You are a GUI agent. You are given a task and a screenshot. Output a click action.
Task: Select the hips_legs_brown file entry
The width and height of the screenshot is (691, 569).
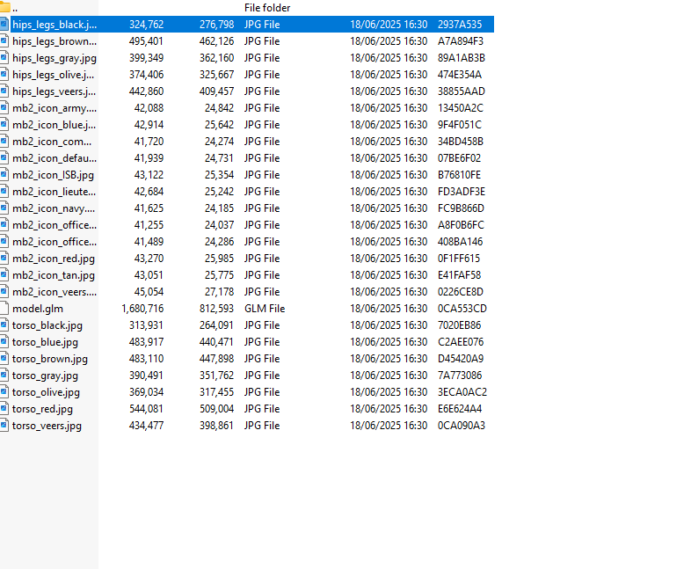pos(54,41)
